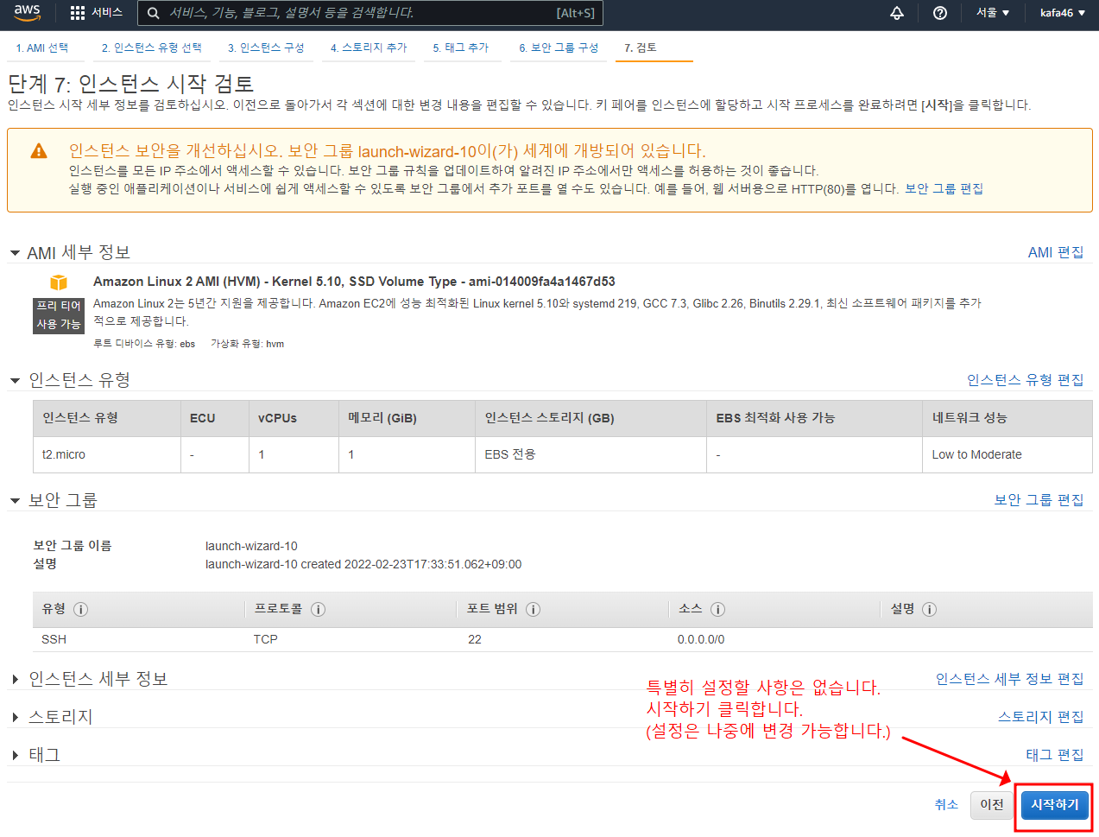This screenshot has height=837, width=1099.
Task: Click the 취소 link
Action: (946, 804)
